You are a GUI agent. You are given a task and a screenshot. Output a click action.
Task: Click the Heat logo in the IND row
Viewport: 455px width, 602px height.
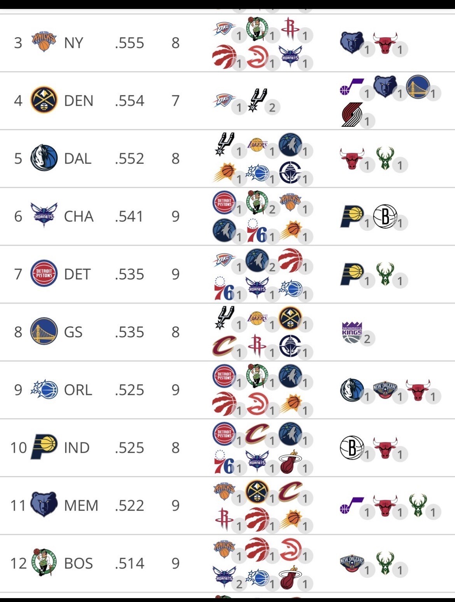(x=289, y=462)
